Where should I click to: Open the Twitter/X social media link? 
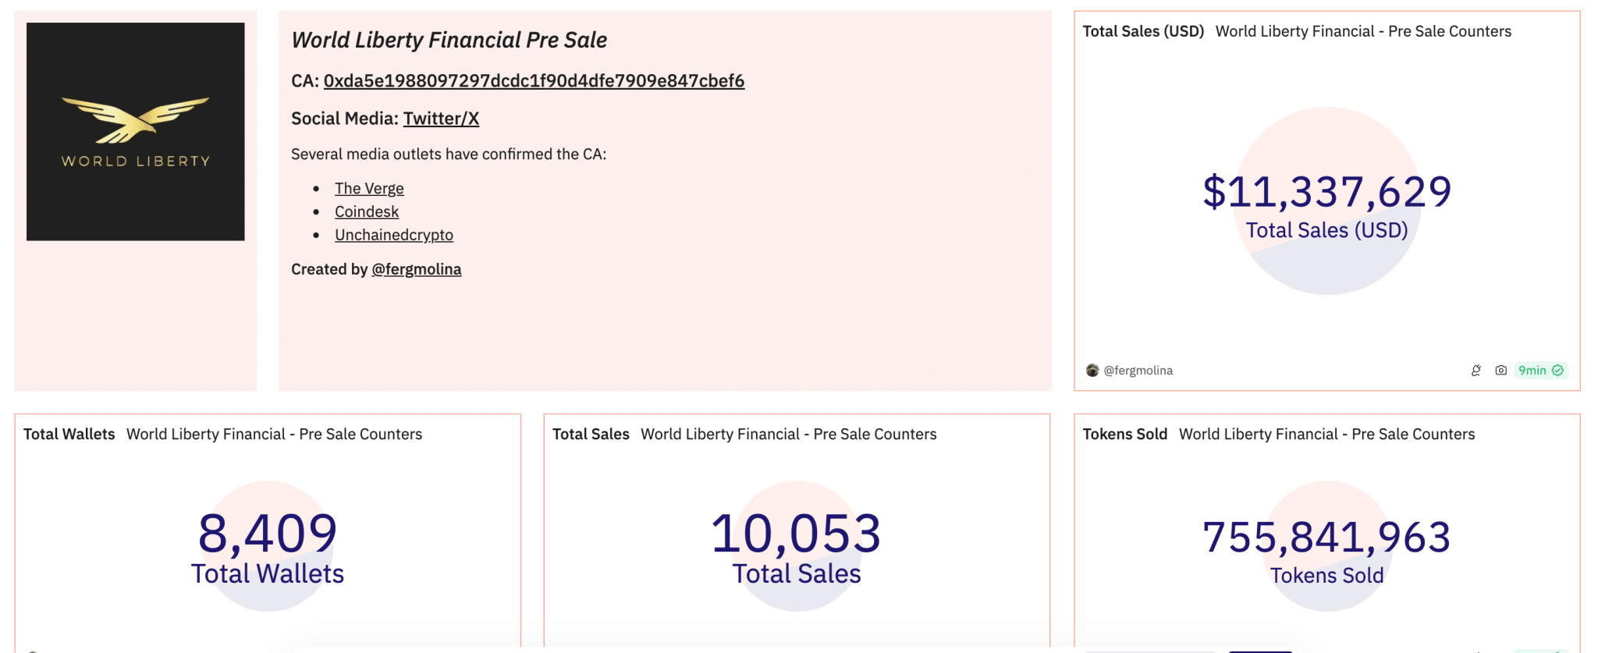[x=441, y=119]
